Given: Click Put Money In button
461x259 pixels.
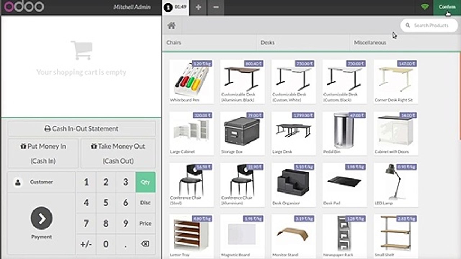Looking at the screenshot, I should 43,153.
